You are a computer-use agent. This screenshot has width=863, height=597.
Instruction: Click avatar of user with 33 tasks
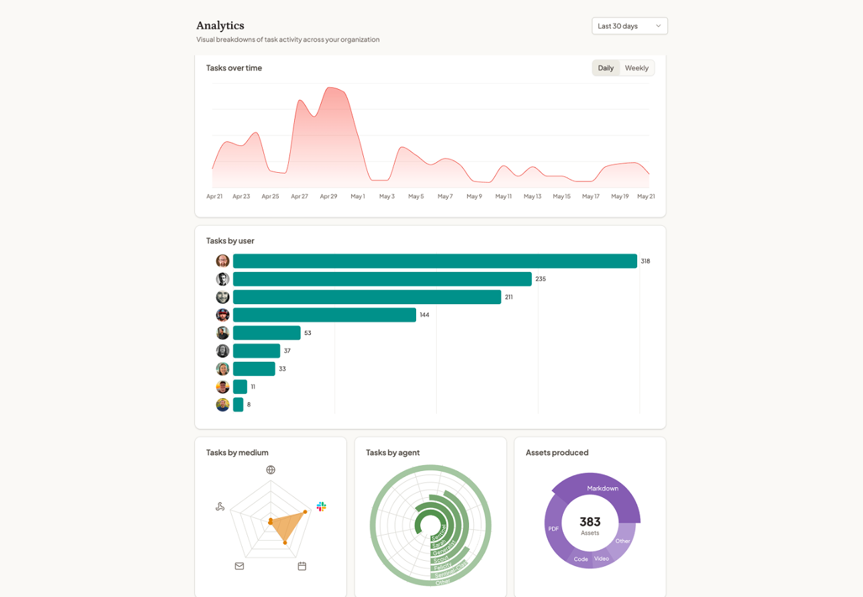222,369
